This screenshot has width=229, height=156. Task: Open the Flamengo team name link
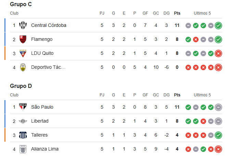click(x=42, y=39)
